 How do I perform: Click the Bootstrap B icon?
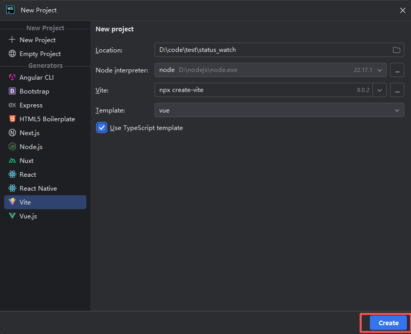pyautogui.click(x=12, y=91)
